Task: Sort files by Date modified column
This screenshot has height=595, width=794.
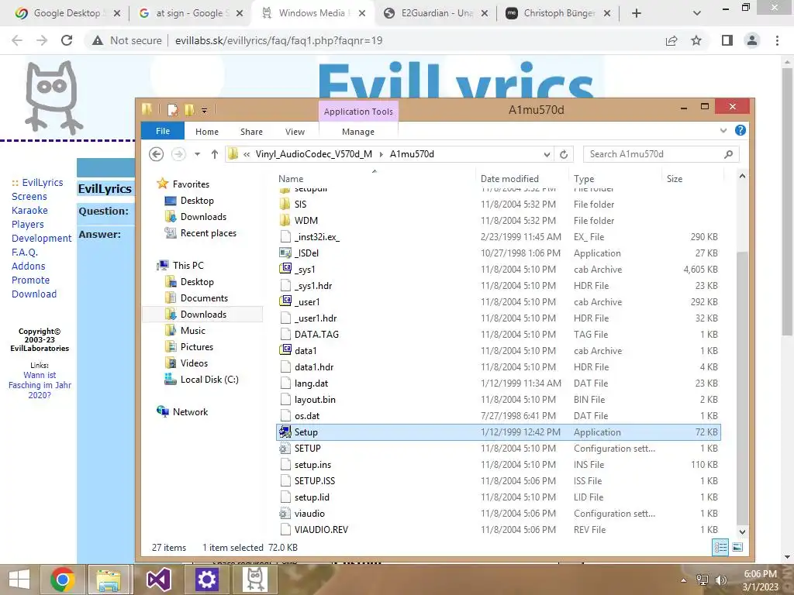Action: pyautogui.click(x=509, y=179)
